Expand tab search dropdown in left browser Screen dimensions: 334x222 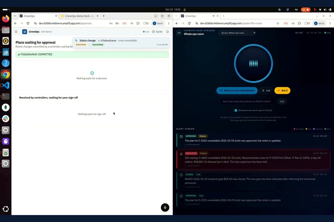click(15, 16)
